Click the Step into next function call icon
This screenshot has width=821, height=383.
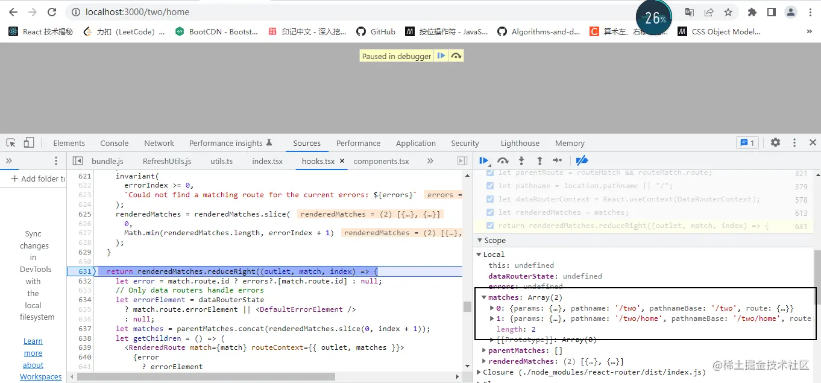point(523,160)
